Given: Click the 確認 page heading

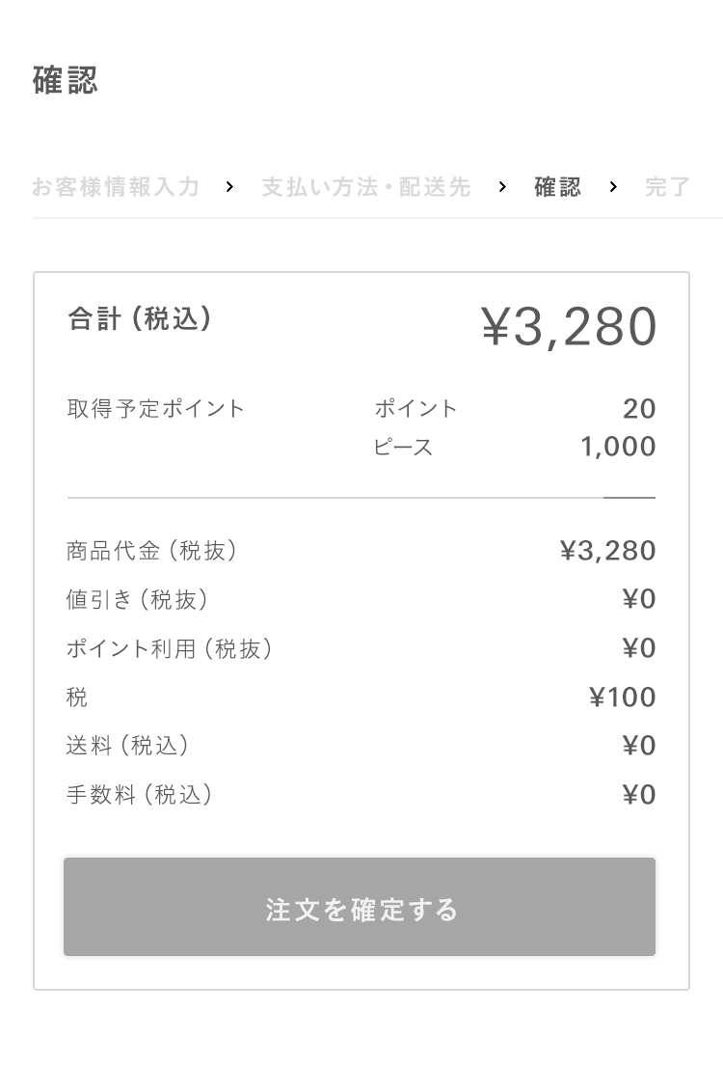Looking at the screenshot, I should tap(66, 80).
